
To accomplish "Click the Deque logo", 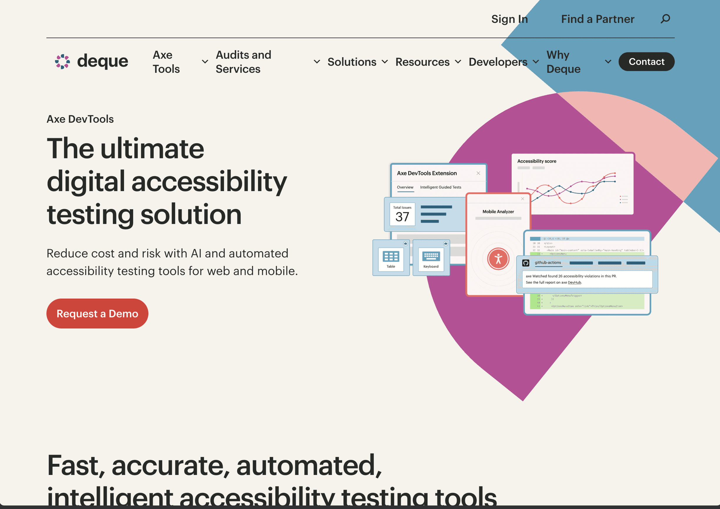I will 92,61.
